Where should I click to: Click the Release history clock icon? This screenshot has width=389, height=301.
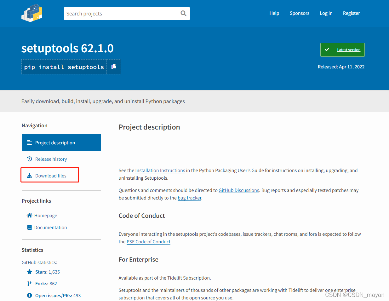30,159
